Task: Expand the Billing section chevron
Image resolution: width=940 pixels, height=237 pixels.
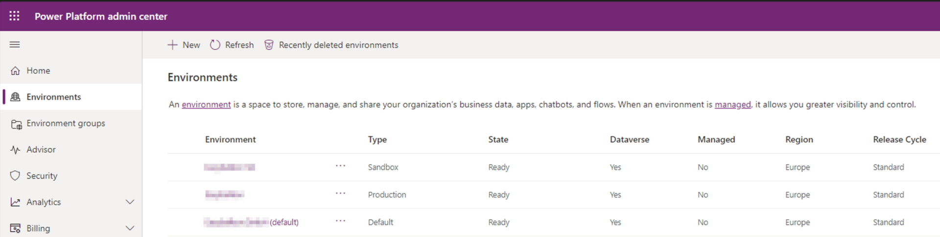Action: 130,228
